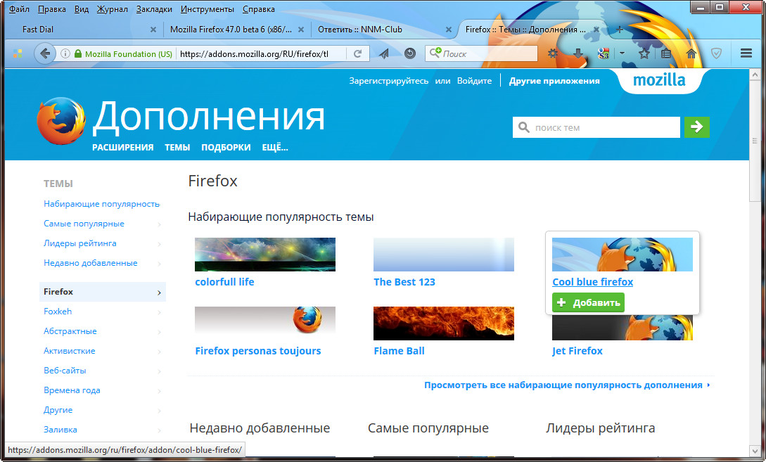The image size is (766, 462).
Task: Click the Google S3 extension icon
Action: click(x=604, y=53)
